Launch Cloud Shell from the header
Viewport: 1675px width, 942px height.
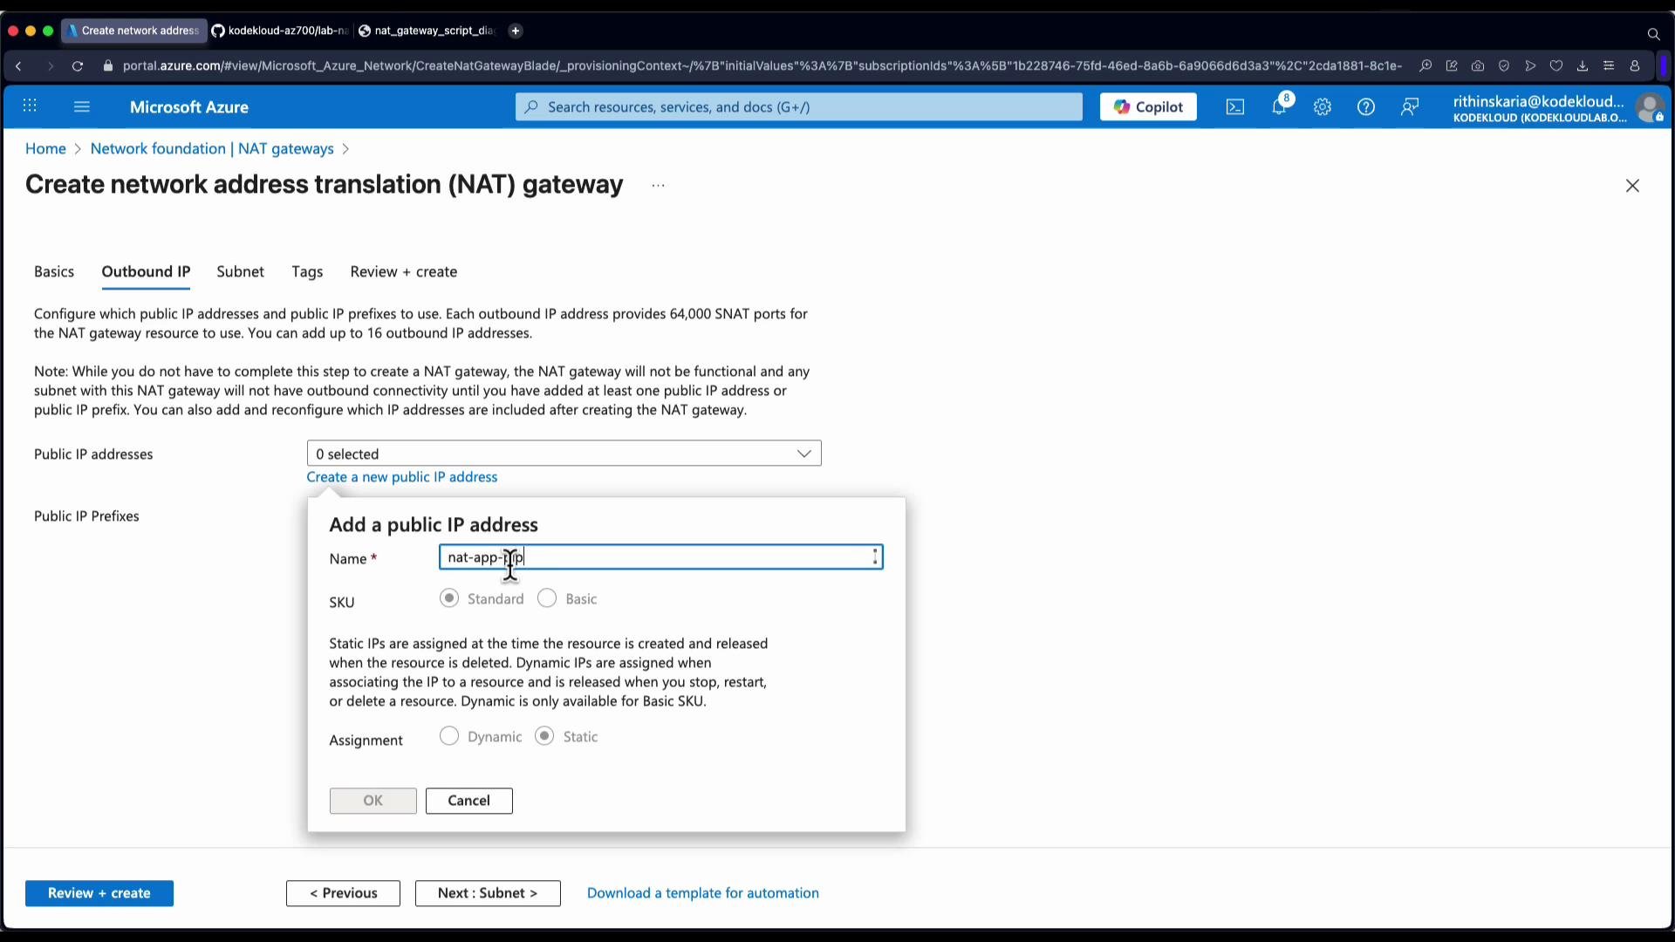(1235, 107)
